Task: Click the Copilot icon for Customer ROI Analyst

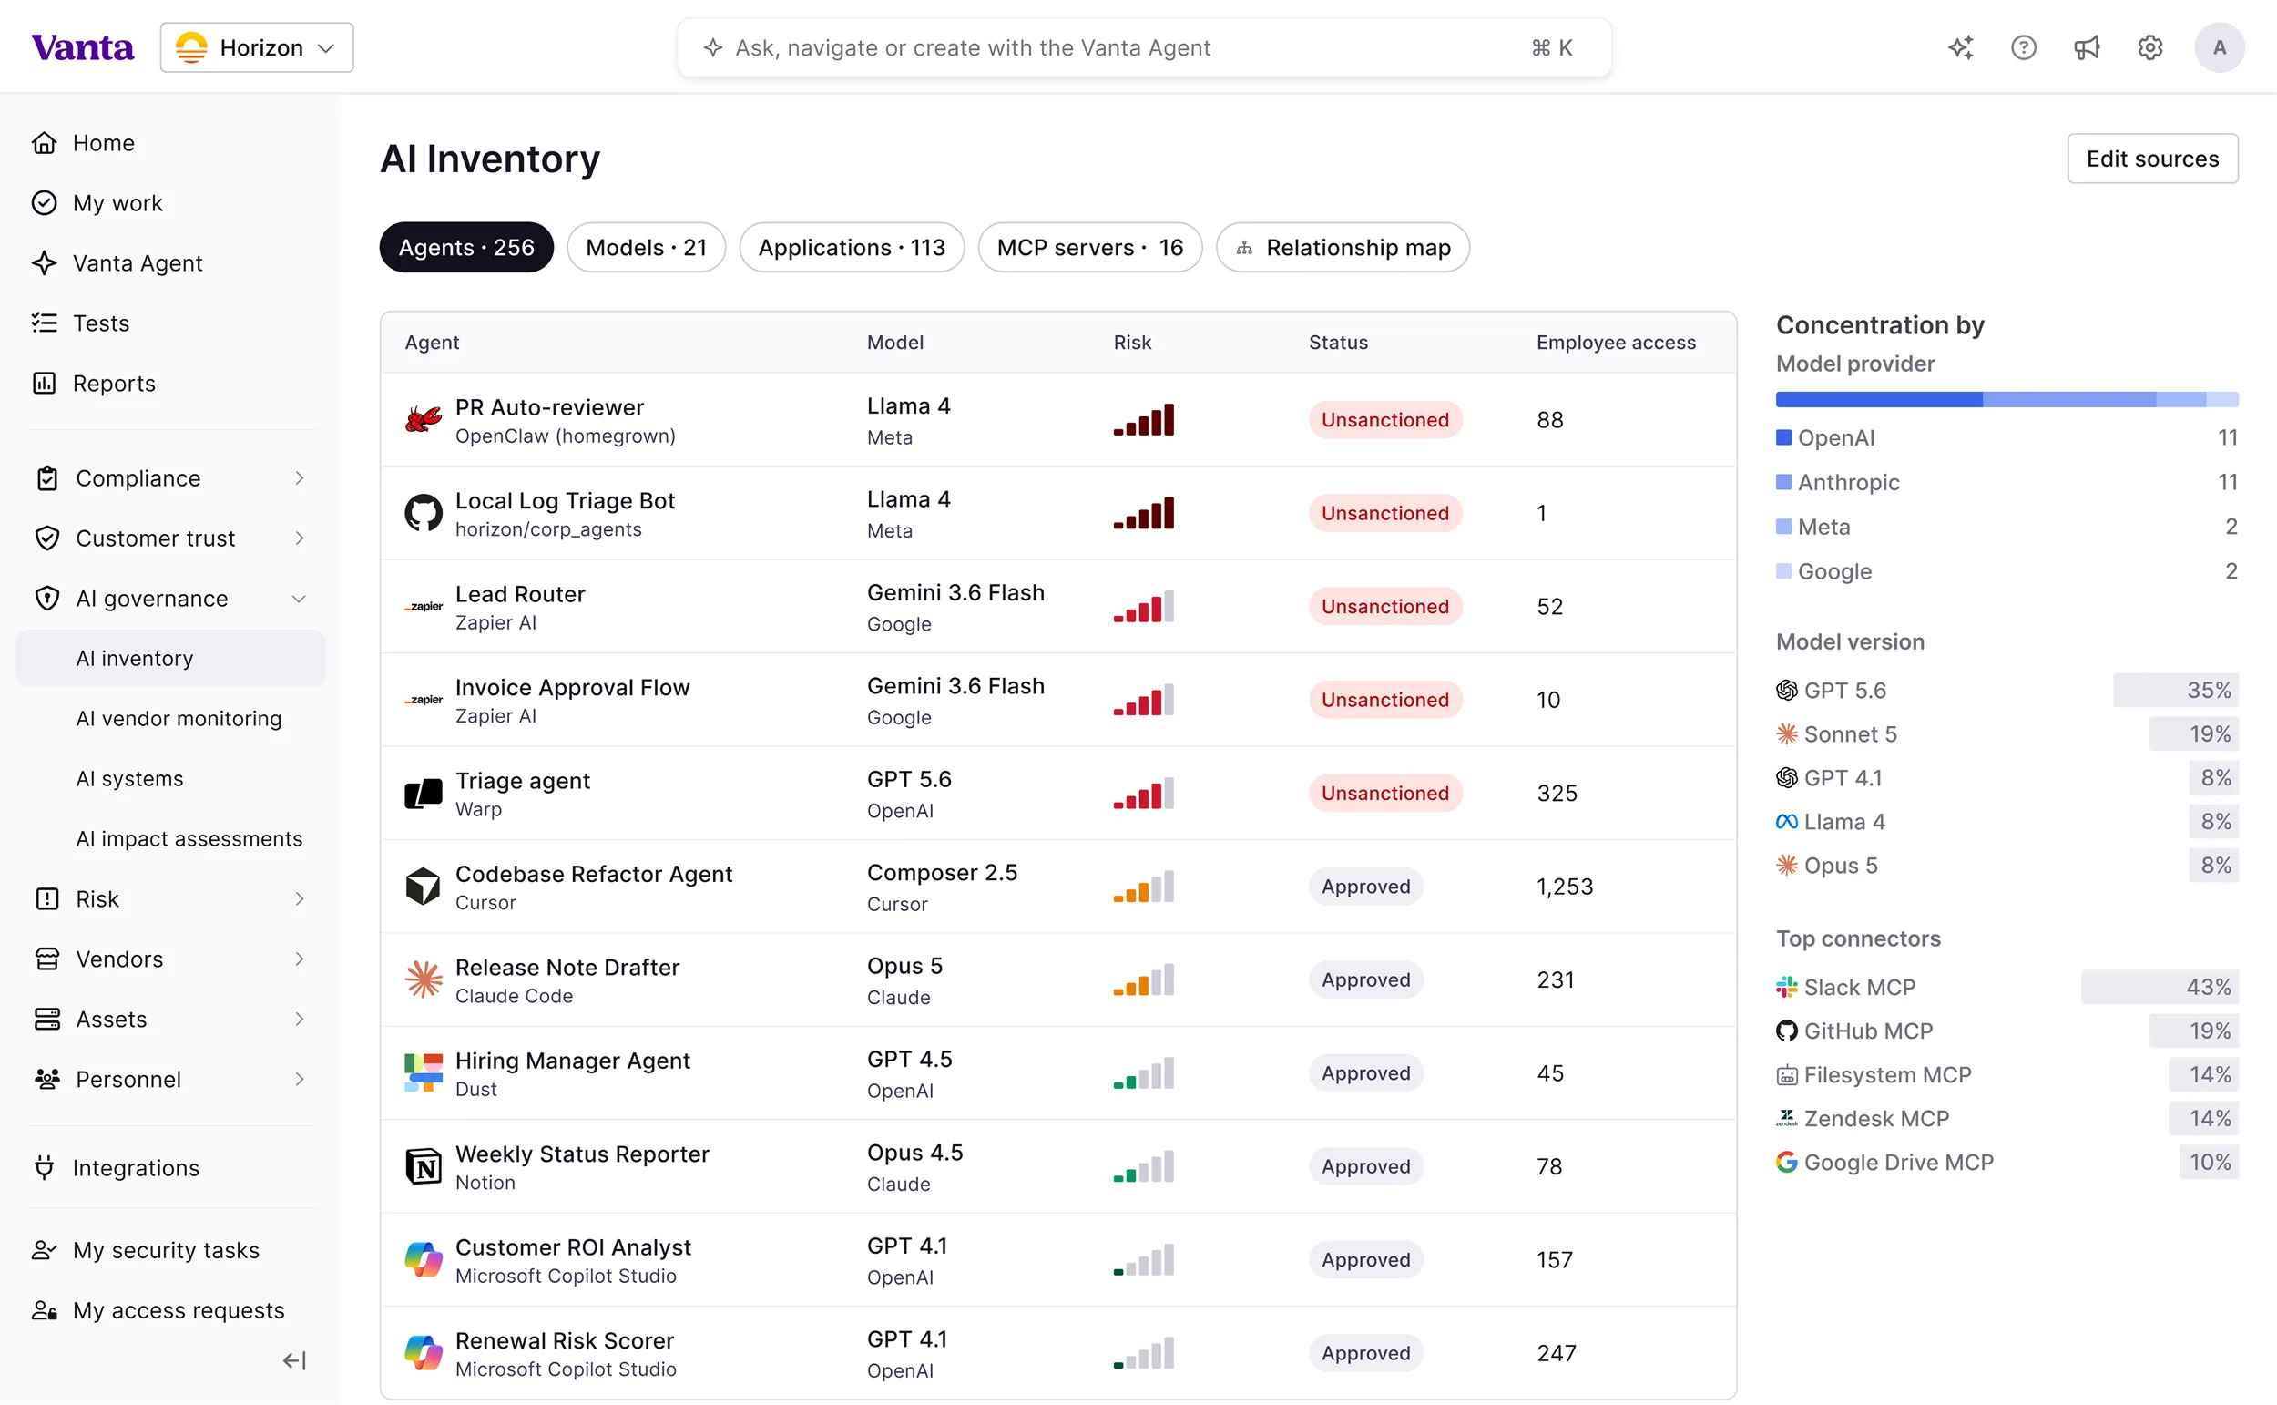Action: click(x=424, y=1260)
